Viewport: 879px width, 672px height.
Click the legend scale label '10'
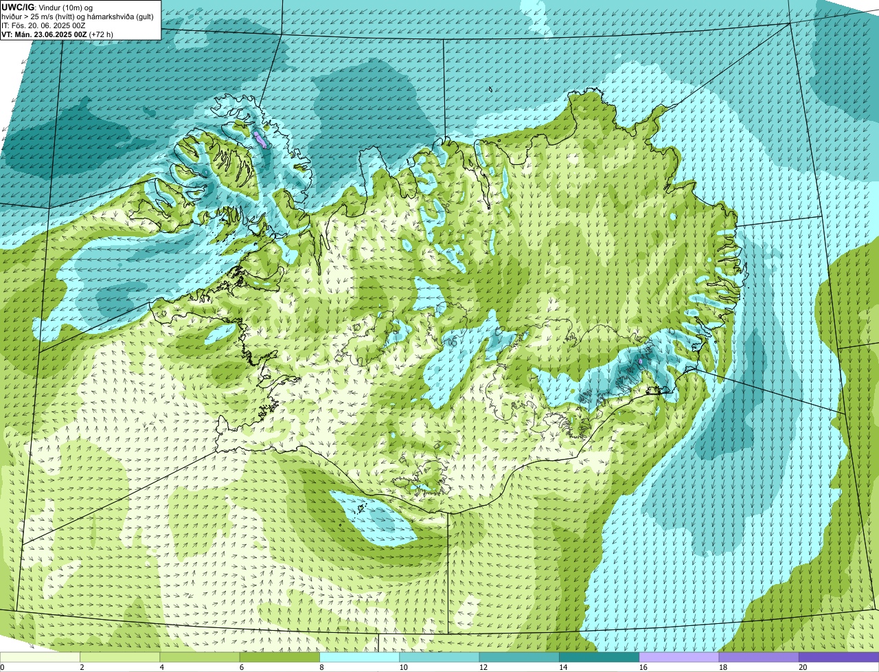coord(403,667)
